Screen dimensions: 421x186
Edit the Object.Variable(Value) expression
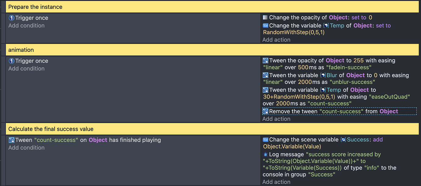pos(292,146)
